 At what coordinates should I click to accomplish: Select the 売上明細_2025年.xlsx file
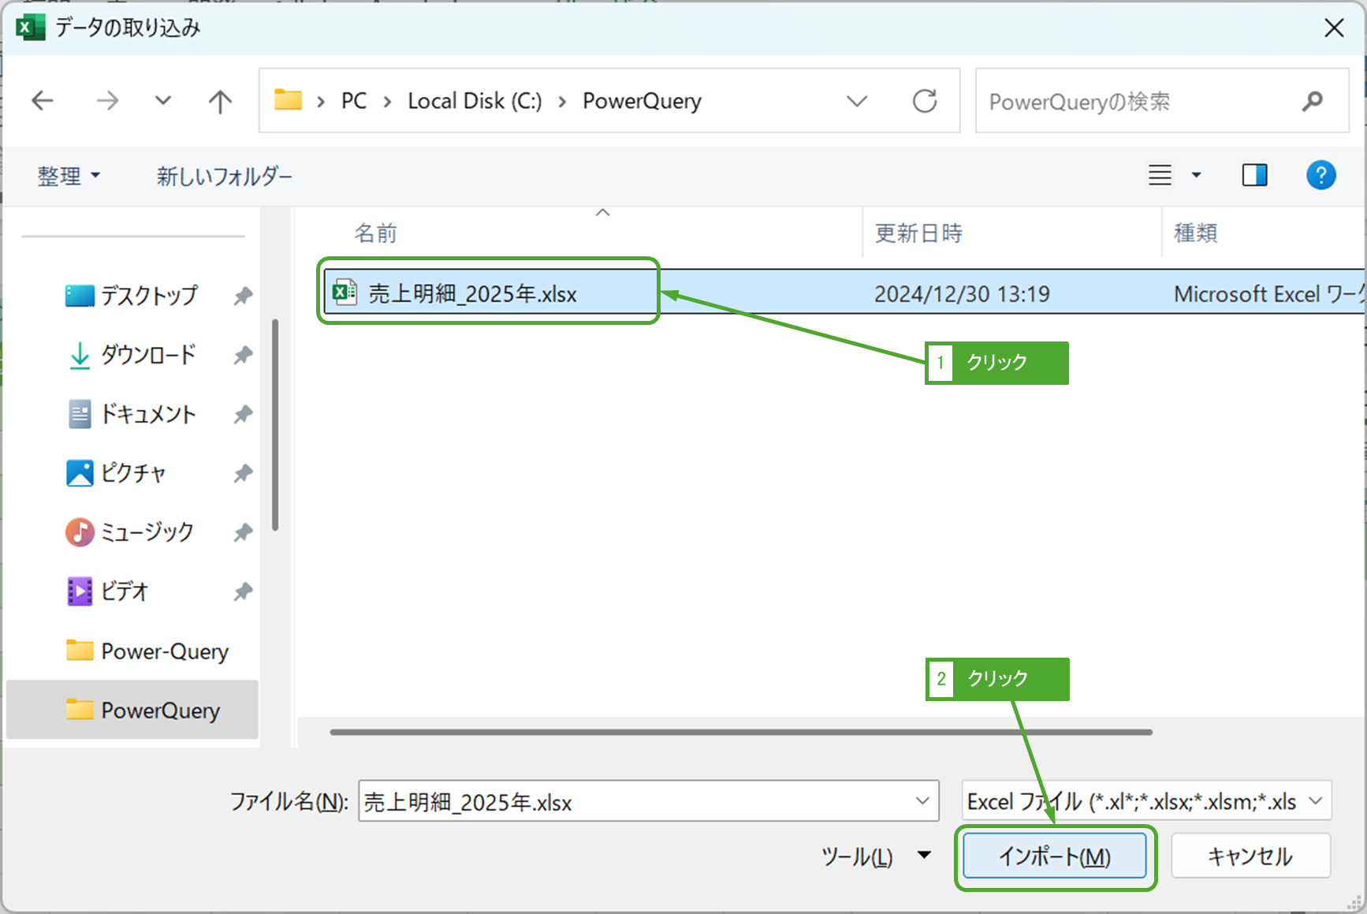point(472,294)
